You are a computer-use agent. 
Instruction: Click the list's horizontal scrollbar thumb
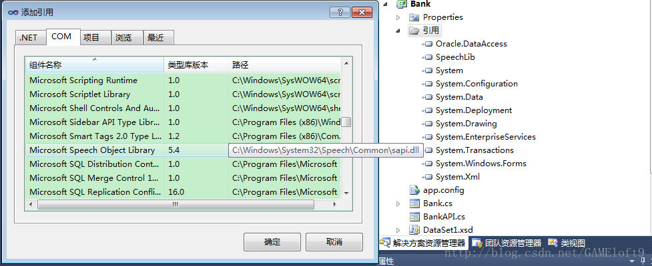click(x=176, y=205)
